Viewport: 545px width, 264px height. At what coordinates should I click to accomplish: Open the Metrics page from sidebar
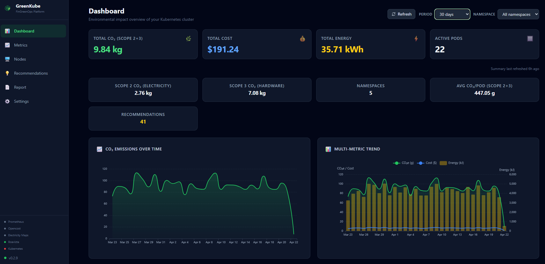[21, 45]
